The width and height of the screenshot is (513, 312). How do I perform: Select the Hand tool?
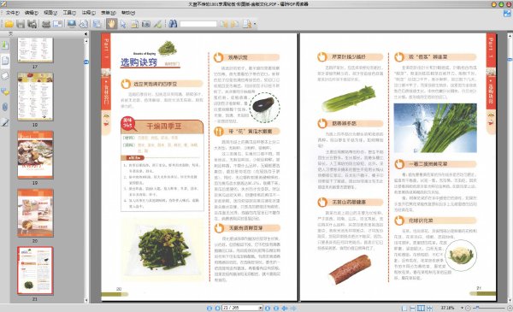[x=111, y=24]
